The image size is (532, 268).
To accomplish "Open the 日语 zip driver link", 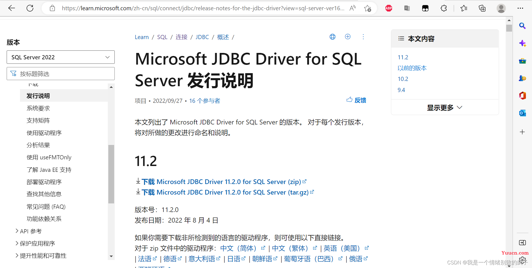I will click(x=236, y=259).
